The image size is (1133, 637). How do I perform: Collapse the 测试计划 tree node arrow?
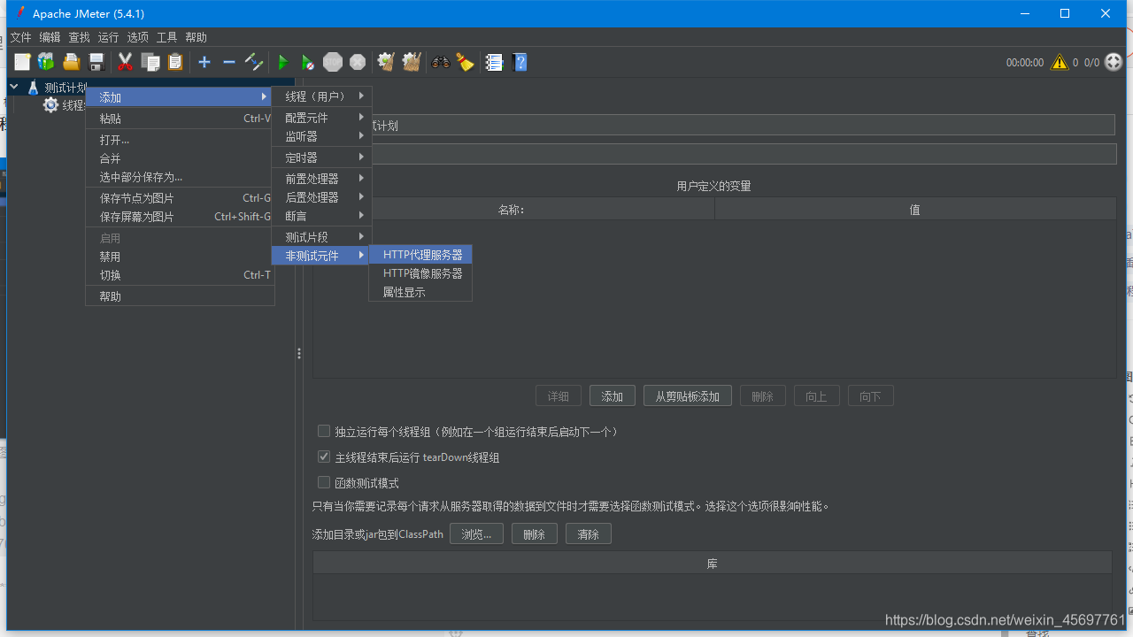tap(14, 87)
